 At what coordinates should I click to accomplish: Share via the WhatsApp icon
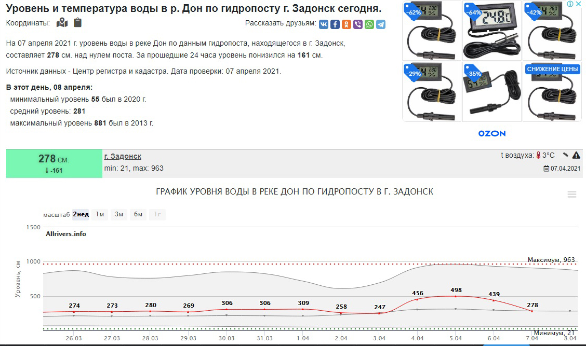(369, 24)
